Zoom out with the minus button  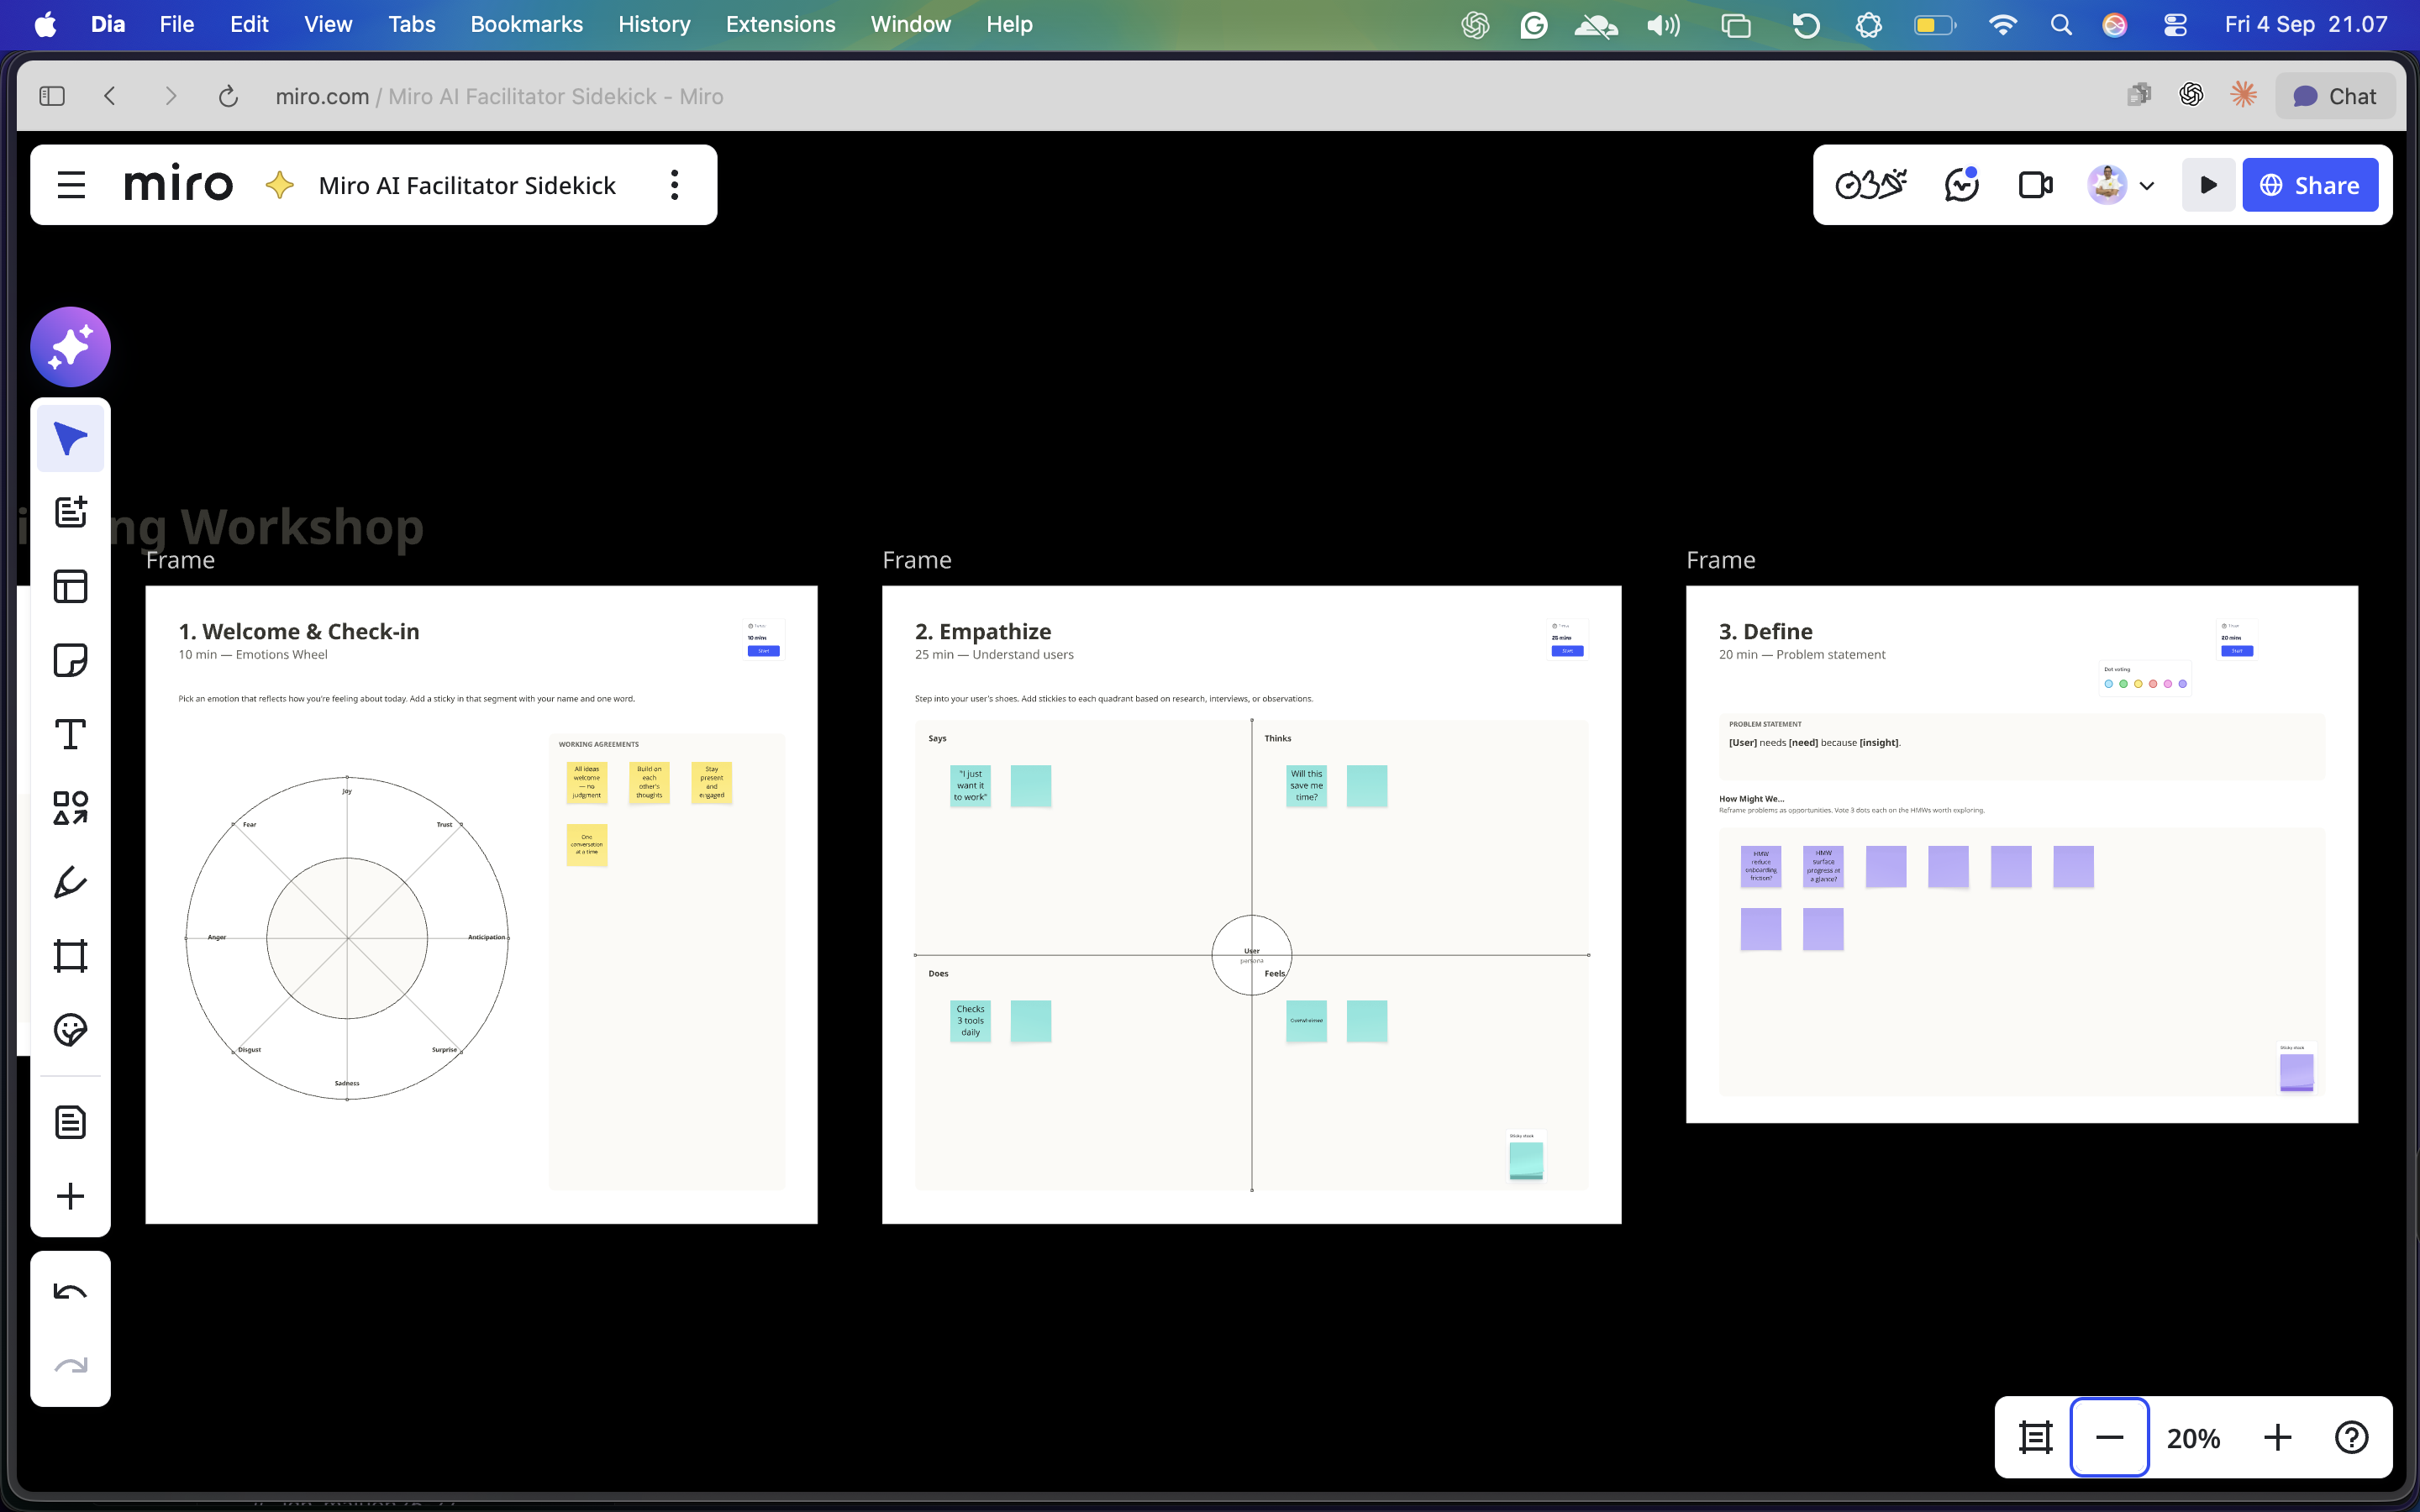click(2109, 1437)
